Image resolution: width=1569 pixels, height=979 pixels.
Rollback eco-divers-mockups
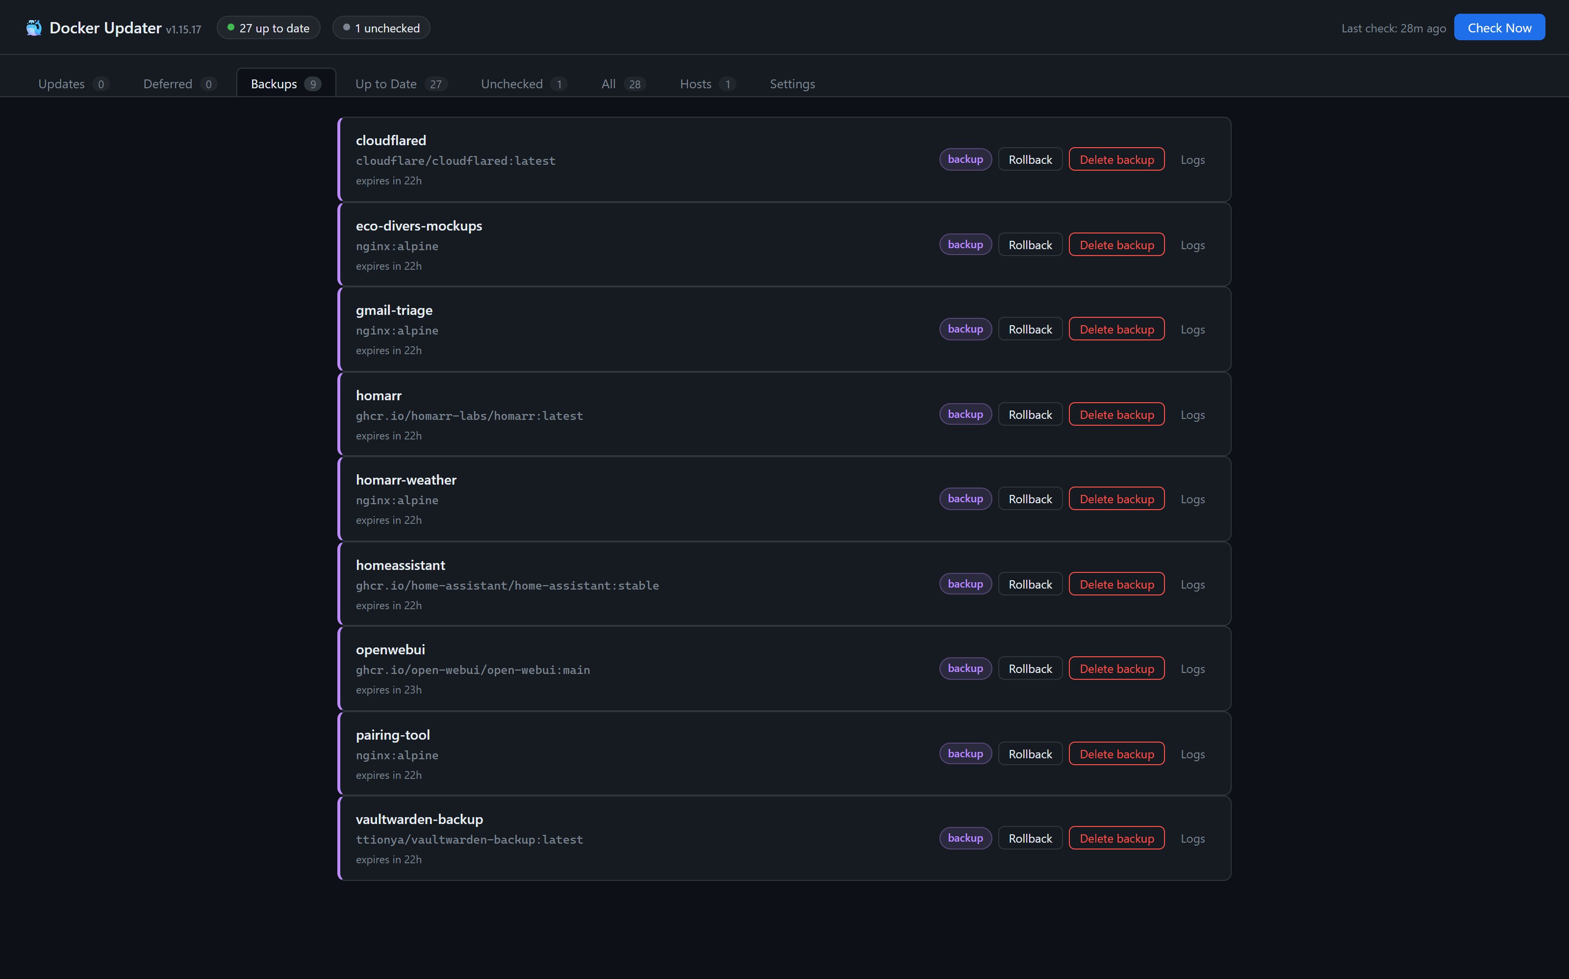(1031, 245)
